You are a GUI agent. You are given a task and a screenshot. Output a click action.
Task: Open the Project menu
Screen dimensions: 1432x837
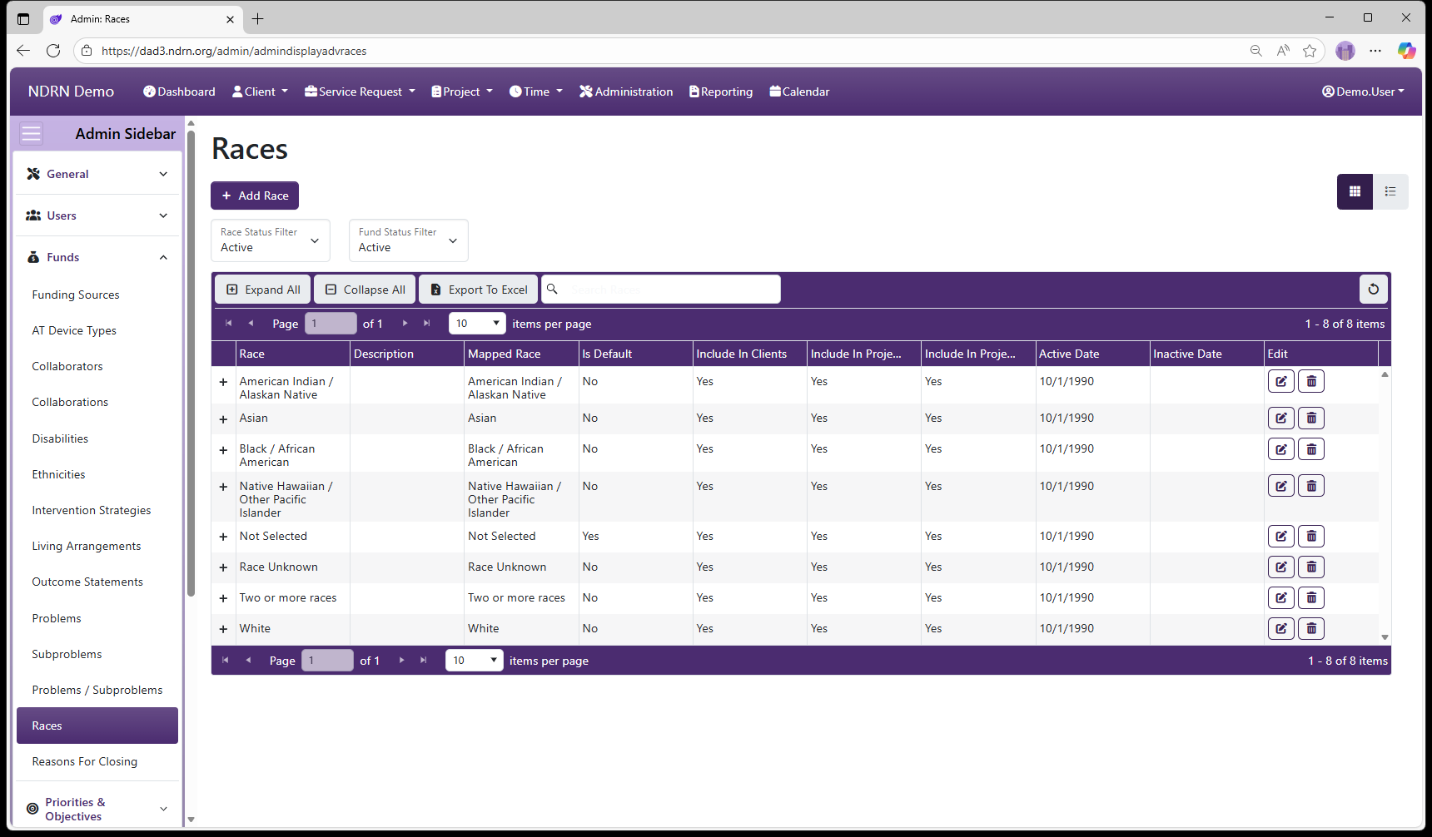pos(462,92)
